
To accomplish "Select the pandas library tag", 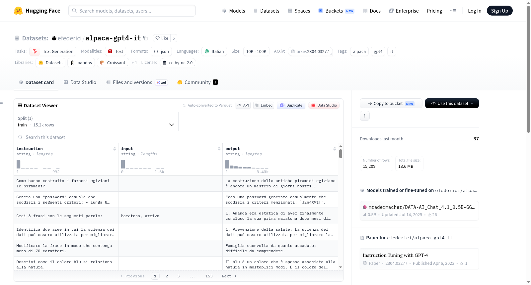I will [81, 63].
